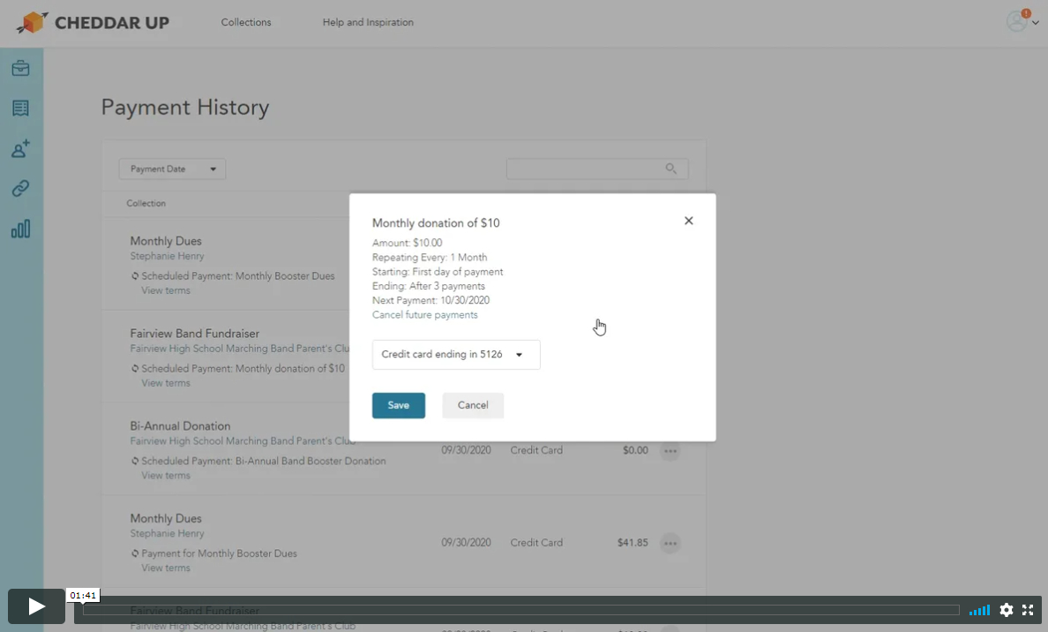
Task: Open the Collections menu
Action: pos(246,22)
